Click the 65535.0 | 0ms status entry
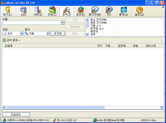 148,120
